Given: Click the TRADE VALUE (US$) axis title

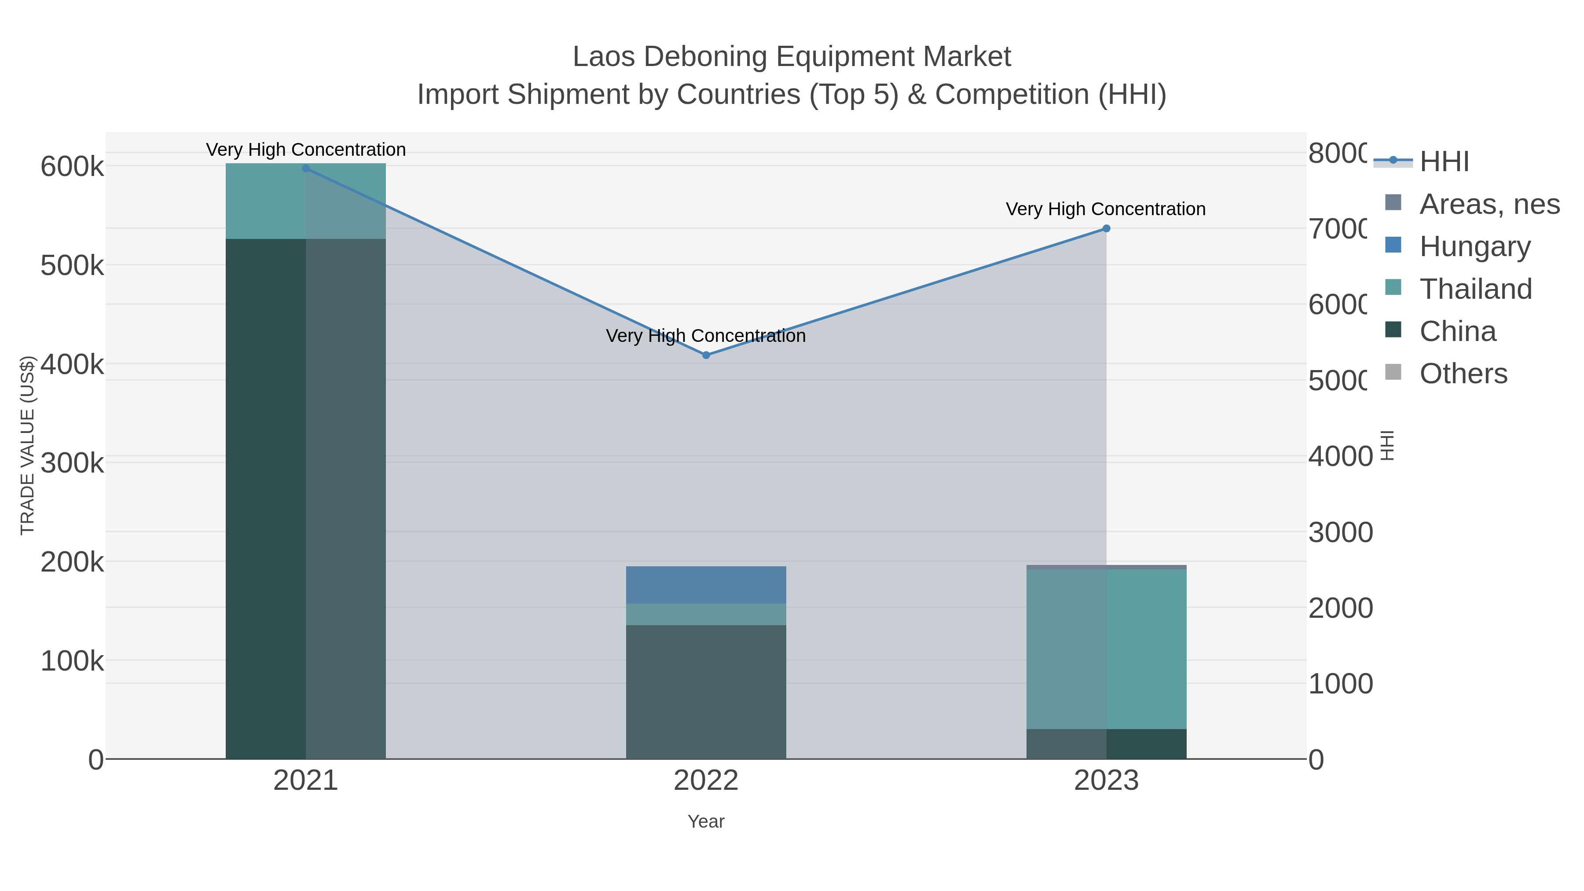Looking at the screenshot, I should coord(28,445).
